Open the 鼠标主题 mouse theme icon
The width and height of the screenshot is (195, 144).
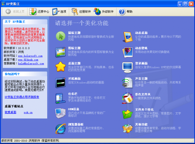(60, 36)
